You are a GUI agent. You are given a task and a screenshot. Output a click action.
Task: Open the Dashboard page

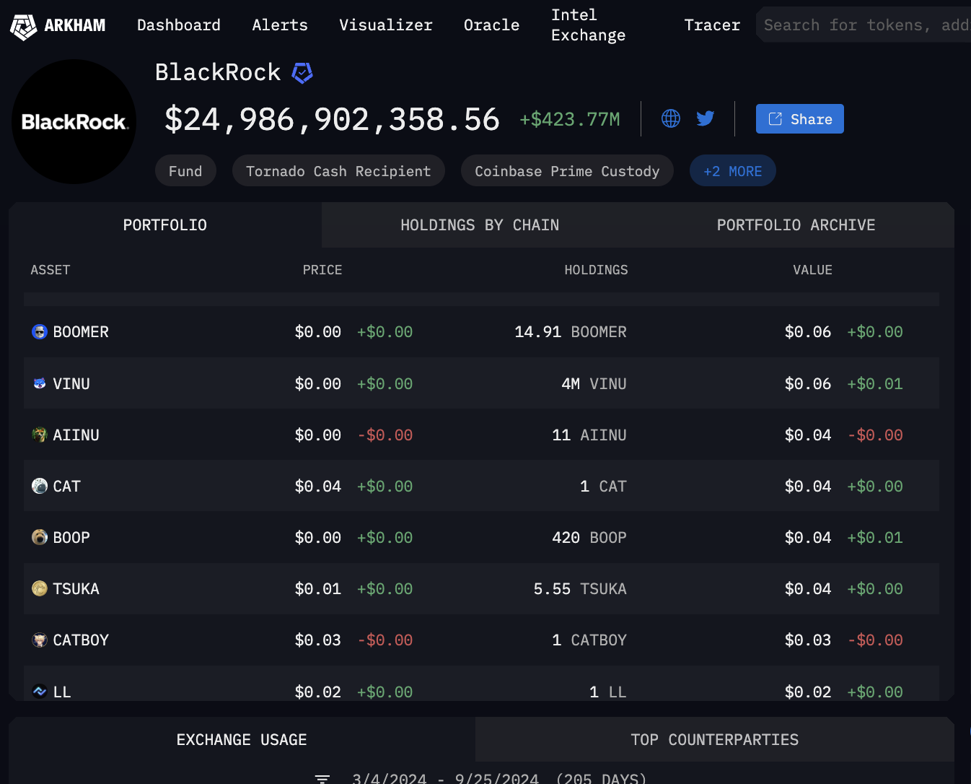click(179, 25)
